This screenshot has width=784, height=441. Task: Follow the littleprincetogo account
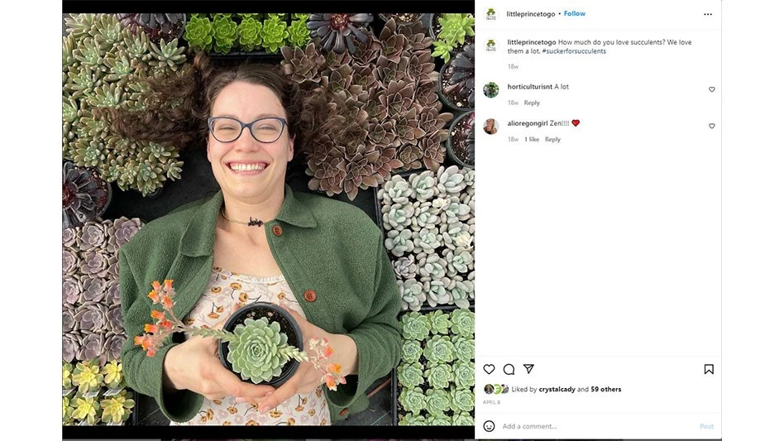[x=575, y=13]
